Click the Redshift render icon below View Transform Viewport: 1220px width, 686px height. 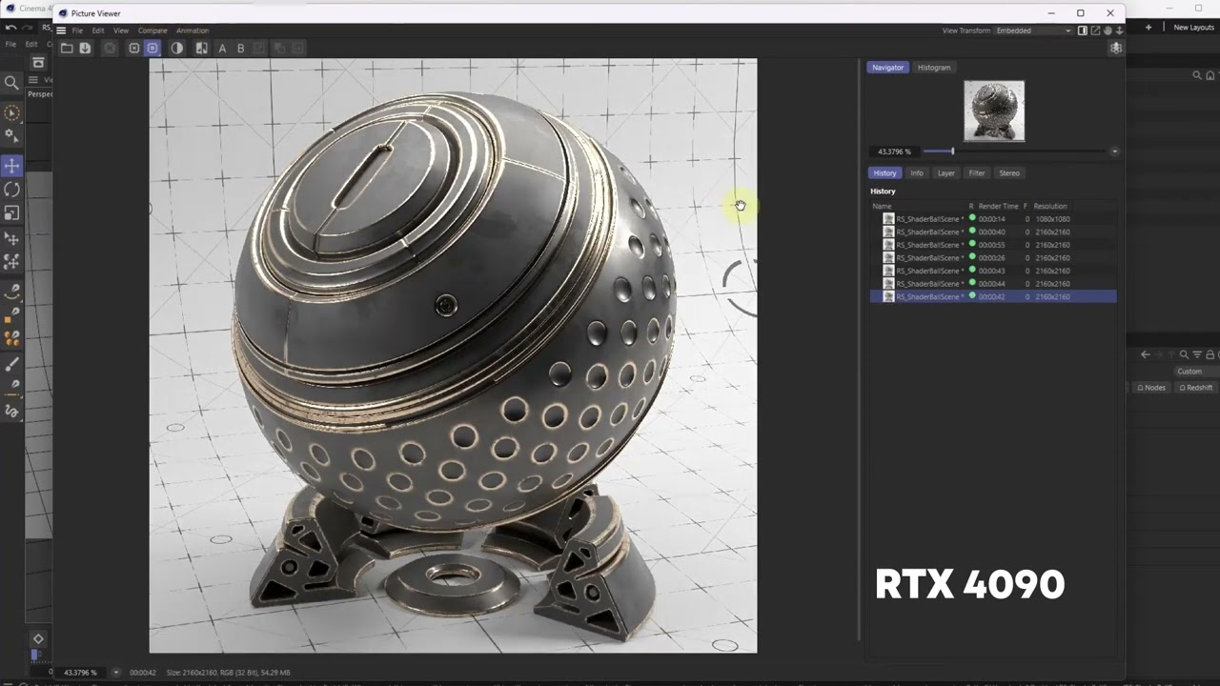click(1115, 48)
